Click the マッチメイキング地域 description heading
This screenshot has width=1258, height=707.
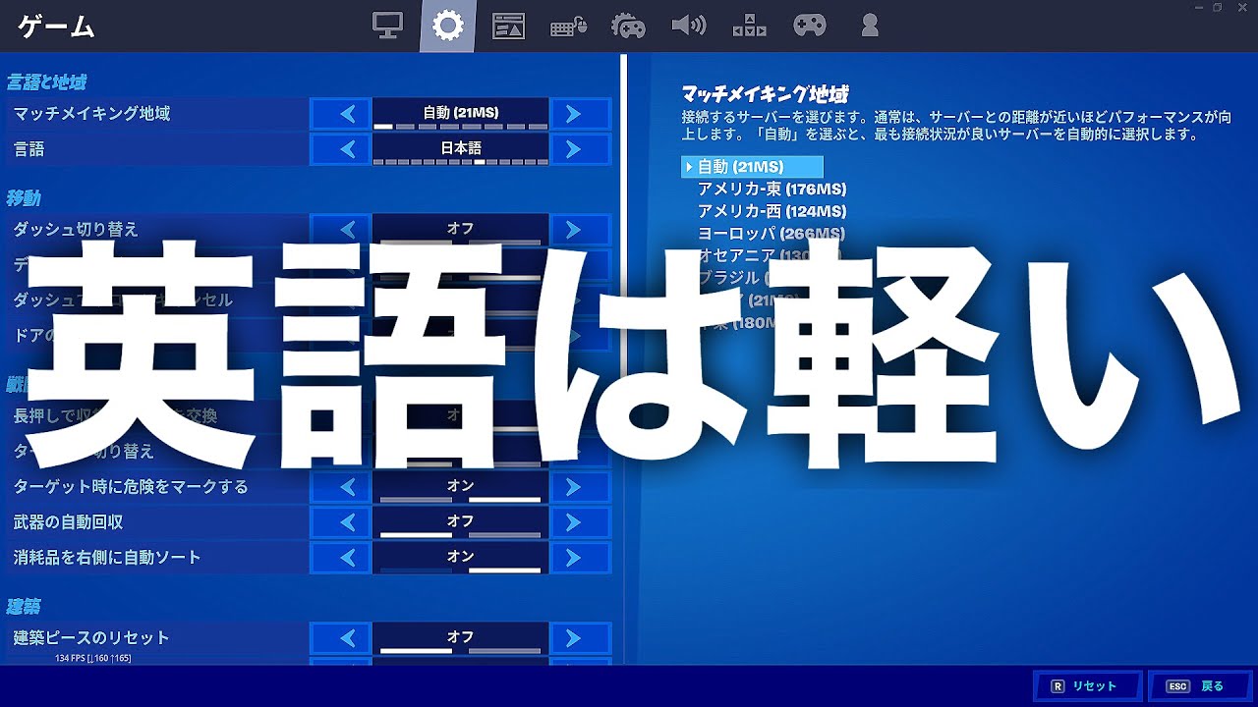click(765, 94)
